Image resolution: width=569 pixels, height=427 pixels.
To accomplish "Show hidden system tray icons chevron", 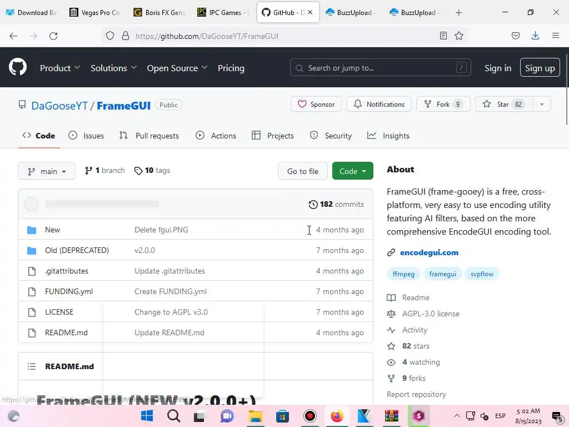I will click(457, 416).
